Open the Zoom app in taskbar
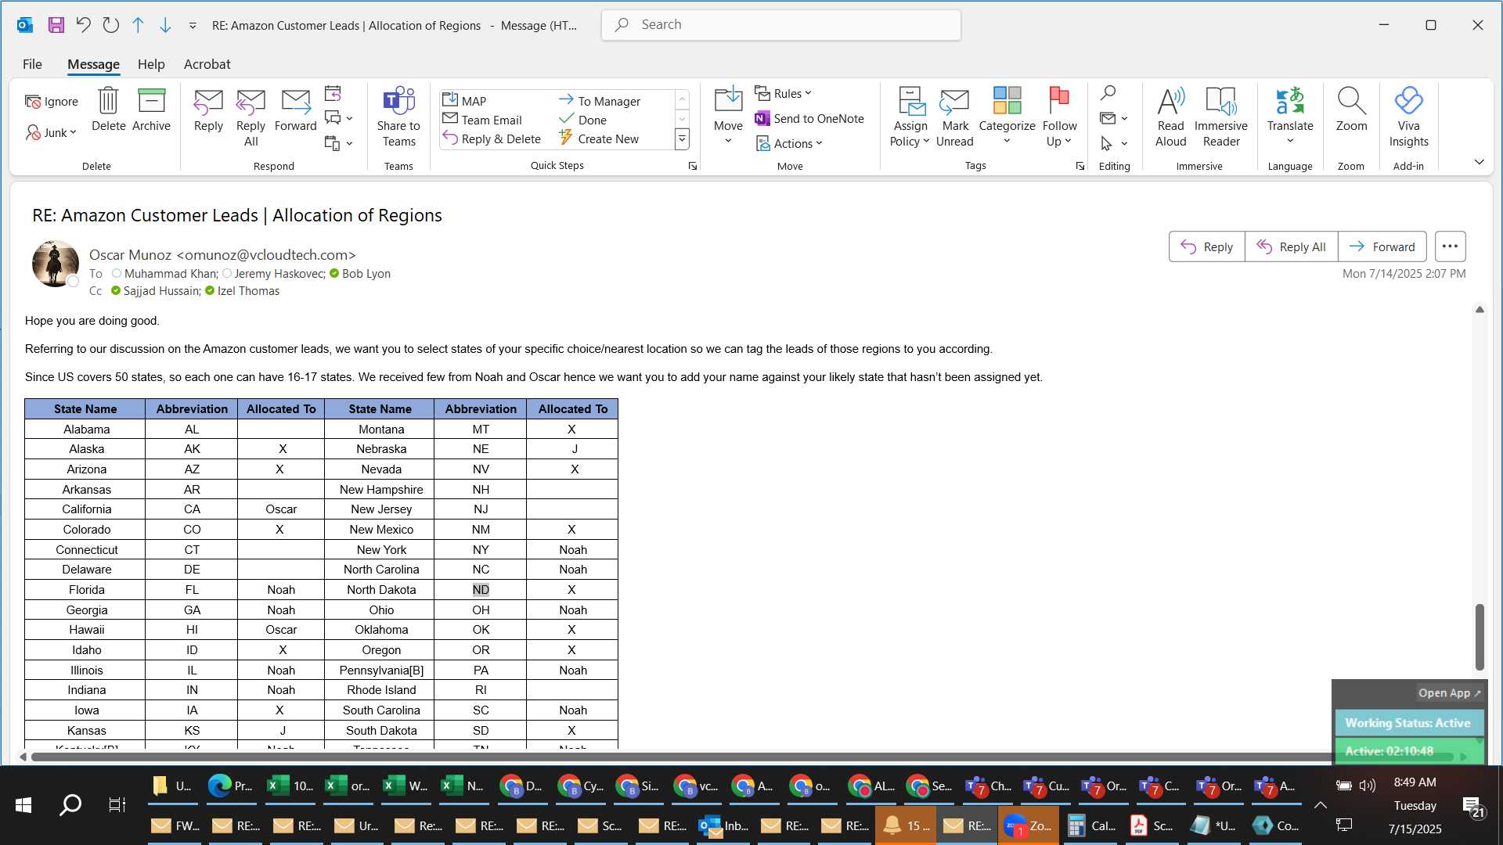The image size is (1503, 845). coord(1029,825)
